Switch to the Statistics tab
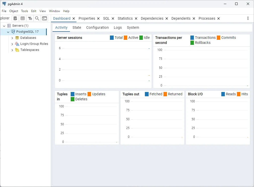Image resolution: width=254 pixels, height=187 pixels. click(125, 18)
